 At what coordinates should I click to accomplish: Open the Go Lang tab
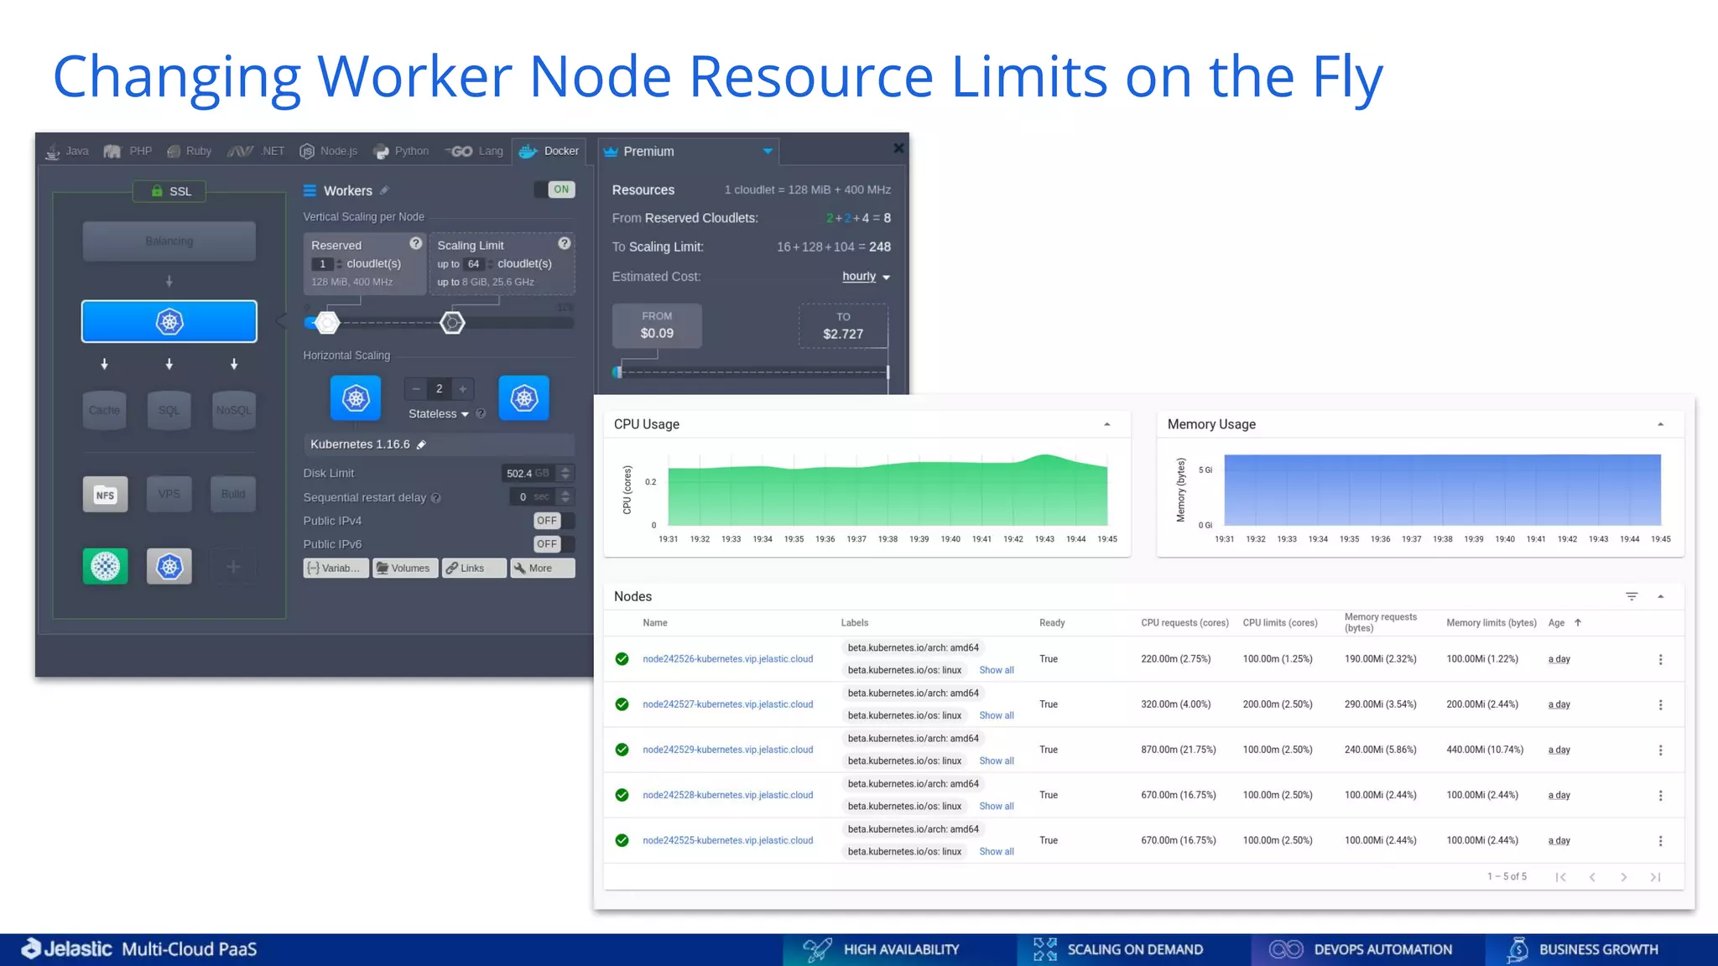[x=474, y=151]
